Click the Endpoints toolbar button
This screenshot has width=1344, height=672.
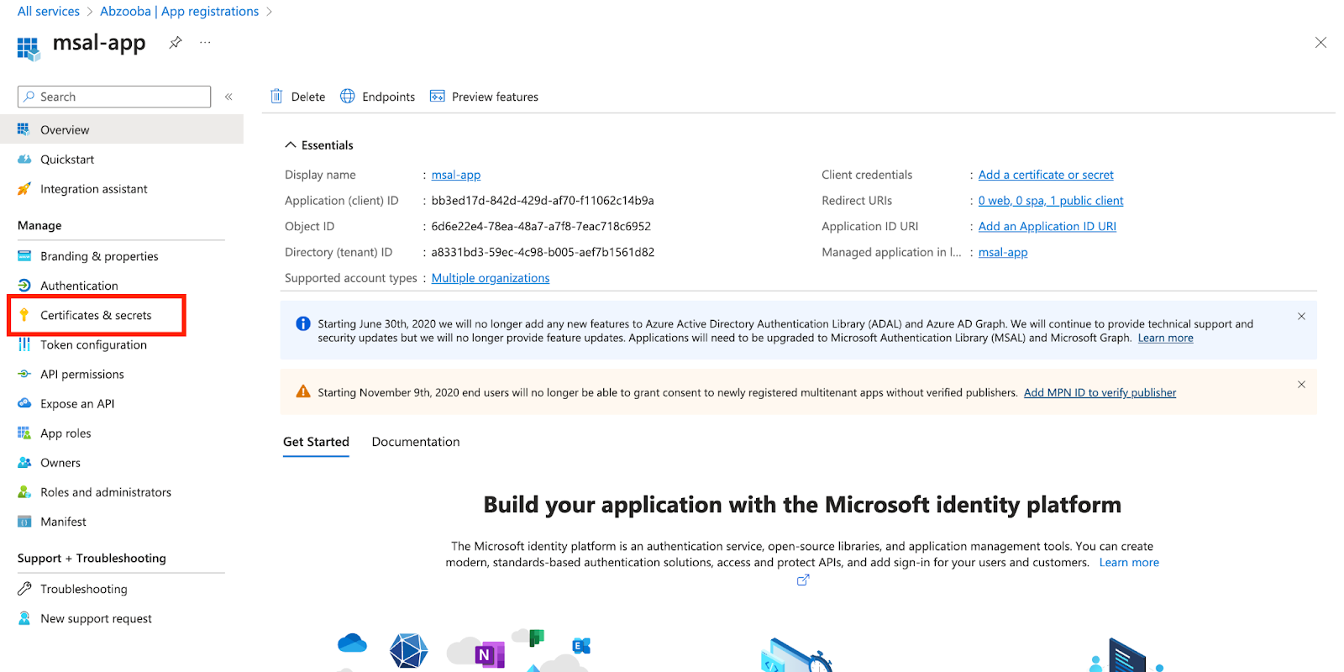377,97
